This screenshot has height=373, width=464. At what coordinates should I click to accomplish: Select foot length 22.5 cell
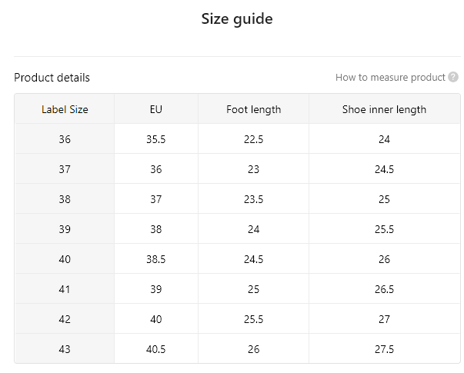pyautogui.click(x=253, y=139)
